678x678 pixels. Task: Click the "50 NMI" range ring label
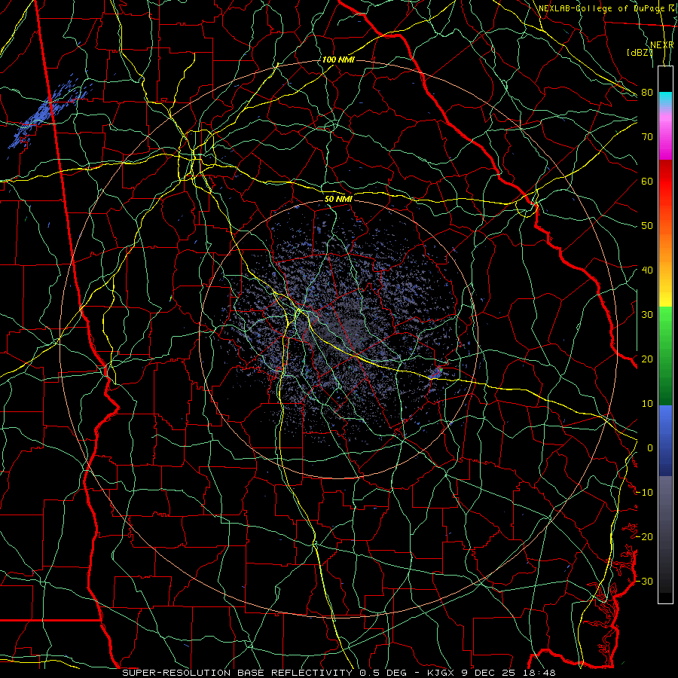pos(338,199)
